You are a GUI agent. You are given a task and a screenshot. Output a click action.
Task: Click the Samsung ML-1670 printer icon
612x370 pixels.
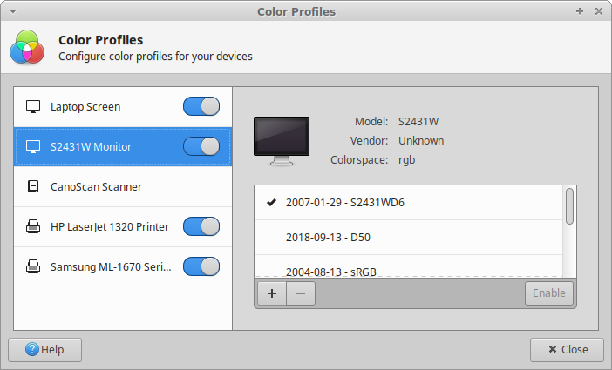(33, 267)
